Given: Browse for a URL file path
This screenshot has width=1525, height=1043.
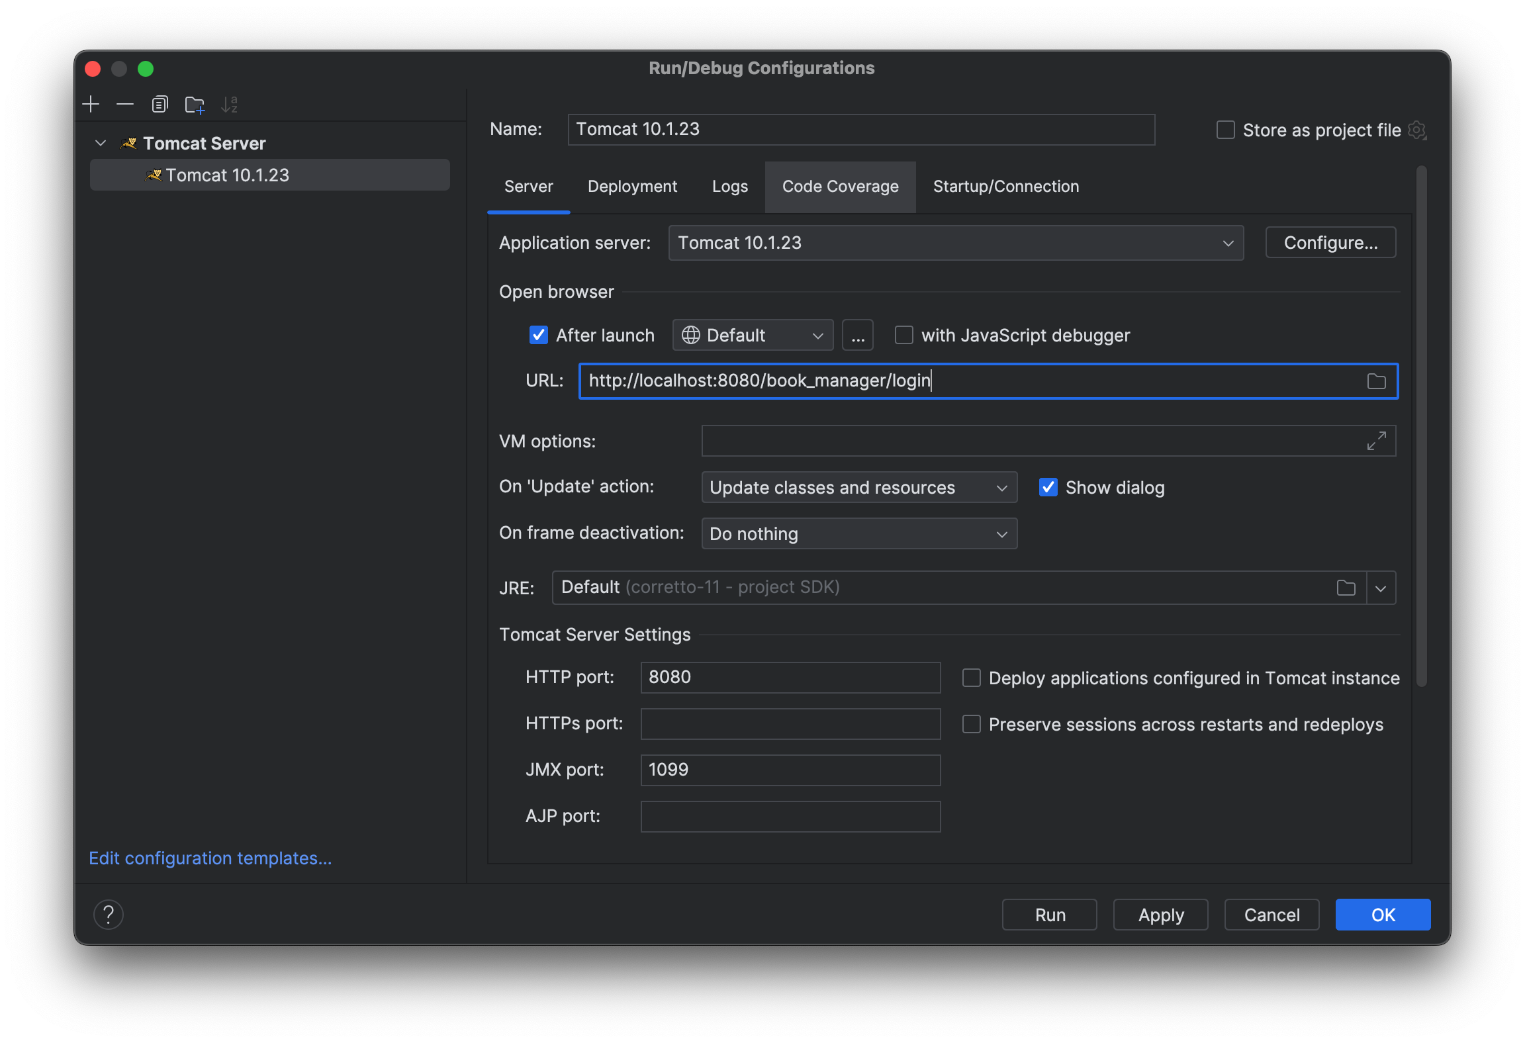Looking at the screenshot, I should pyautogui.click(x=1376, y=381).
